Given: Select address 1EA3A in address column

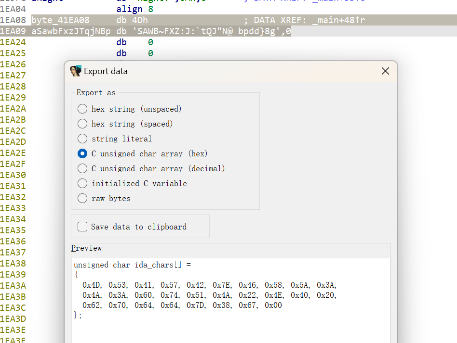Looking at the screenshot, I should (x=13, y=285).
